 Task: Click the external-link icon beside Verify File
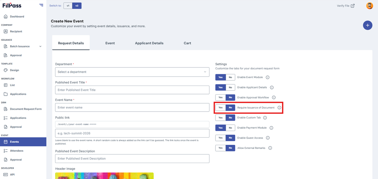click(x=352, y=6)
